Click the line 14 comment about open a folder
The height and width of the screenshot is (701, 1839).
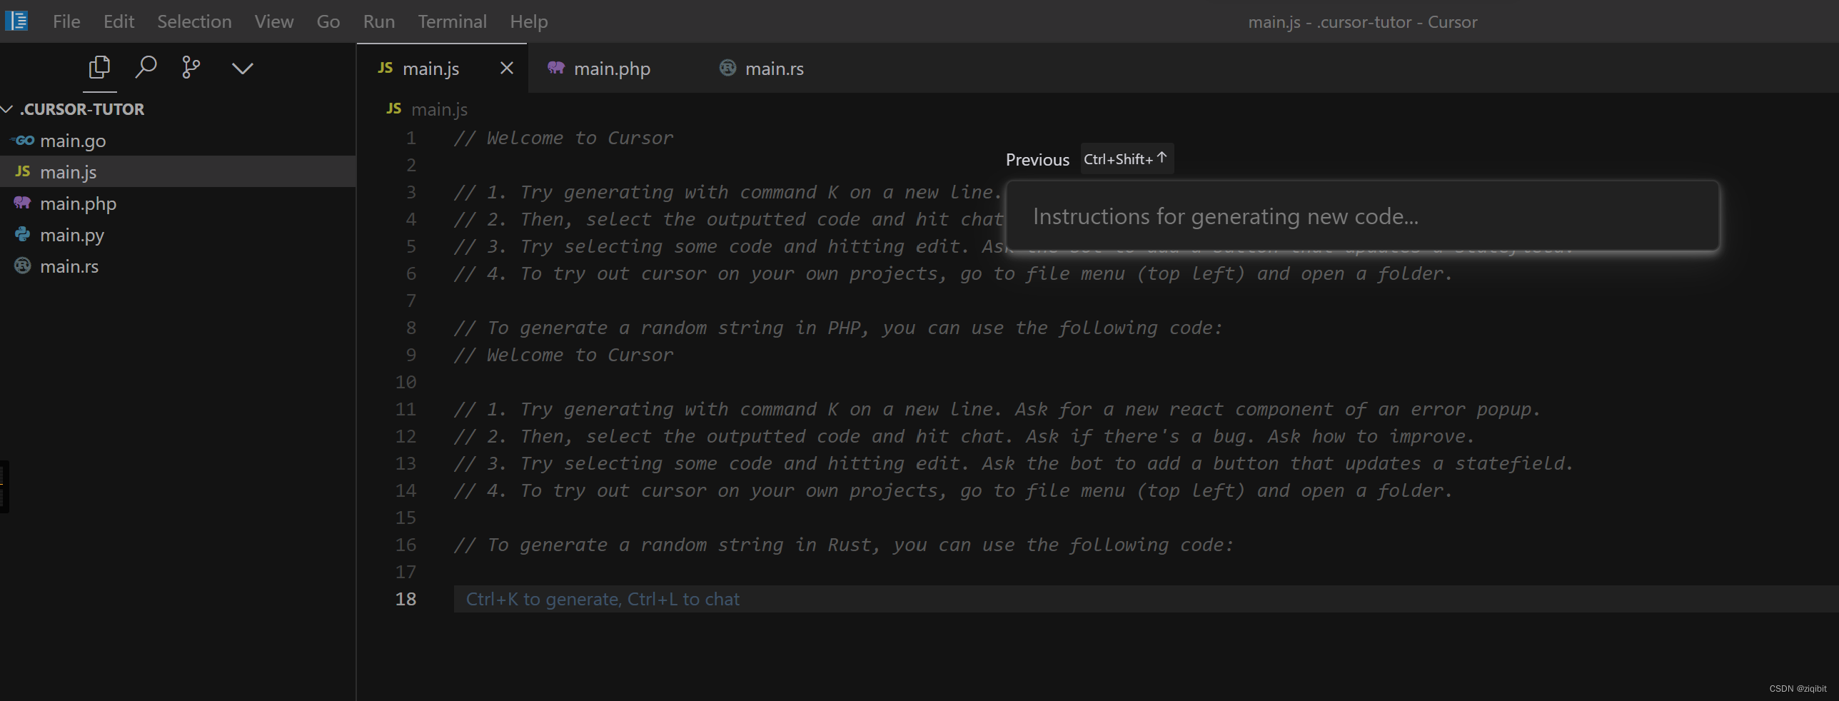tap(953, 490)
